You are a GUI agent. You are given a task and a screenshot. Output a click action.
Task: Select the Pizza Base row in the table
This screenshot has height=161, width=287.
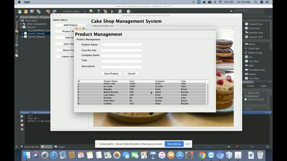pos(142,101)
